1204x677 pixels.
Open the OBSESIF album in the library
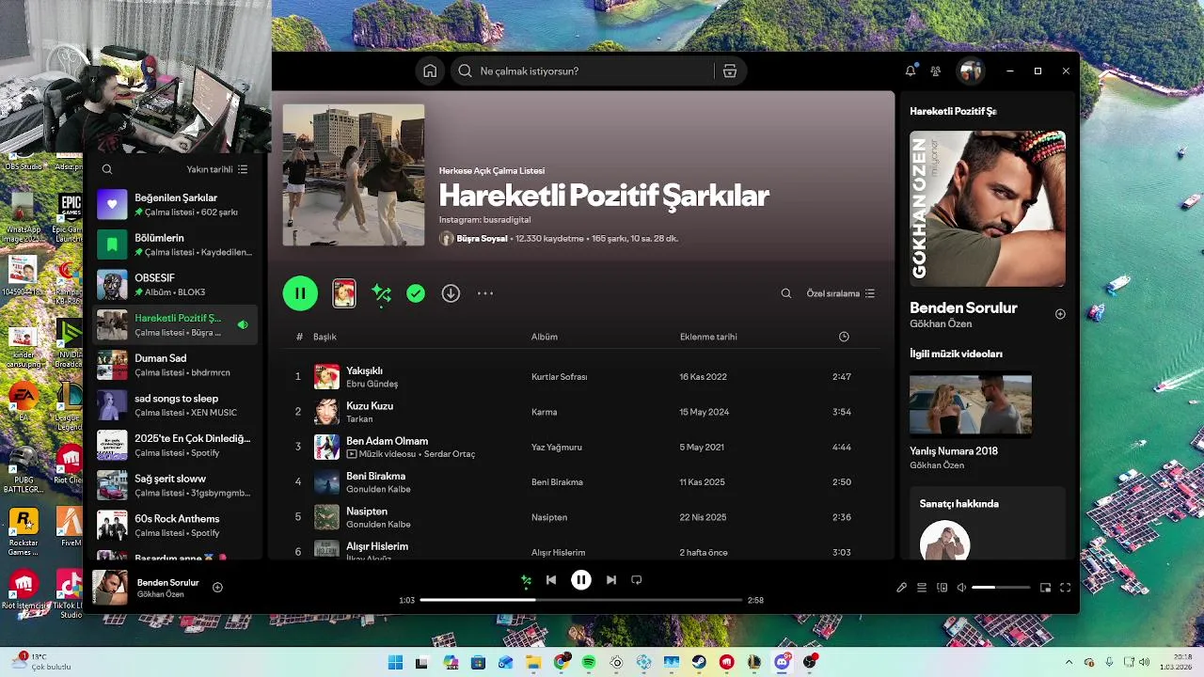pos(175,285)
